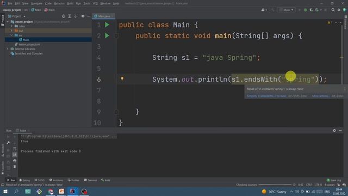Toggle the Structure tool window on left stripe

(x=2, y=150)
